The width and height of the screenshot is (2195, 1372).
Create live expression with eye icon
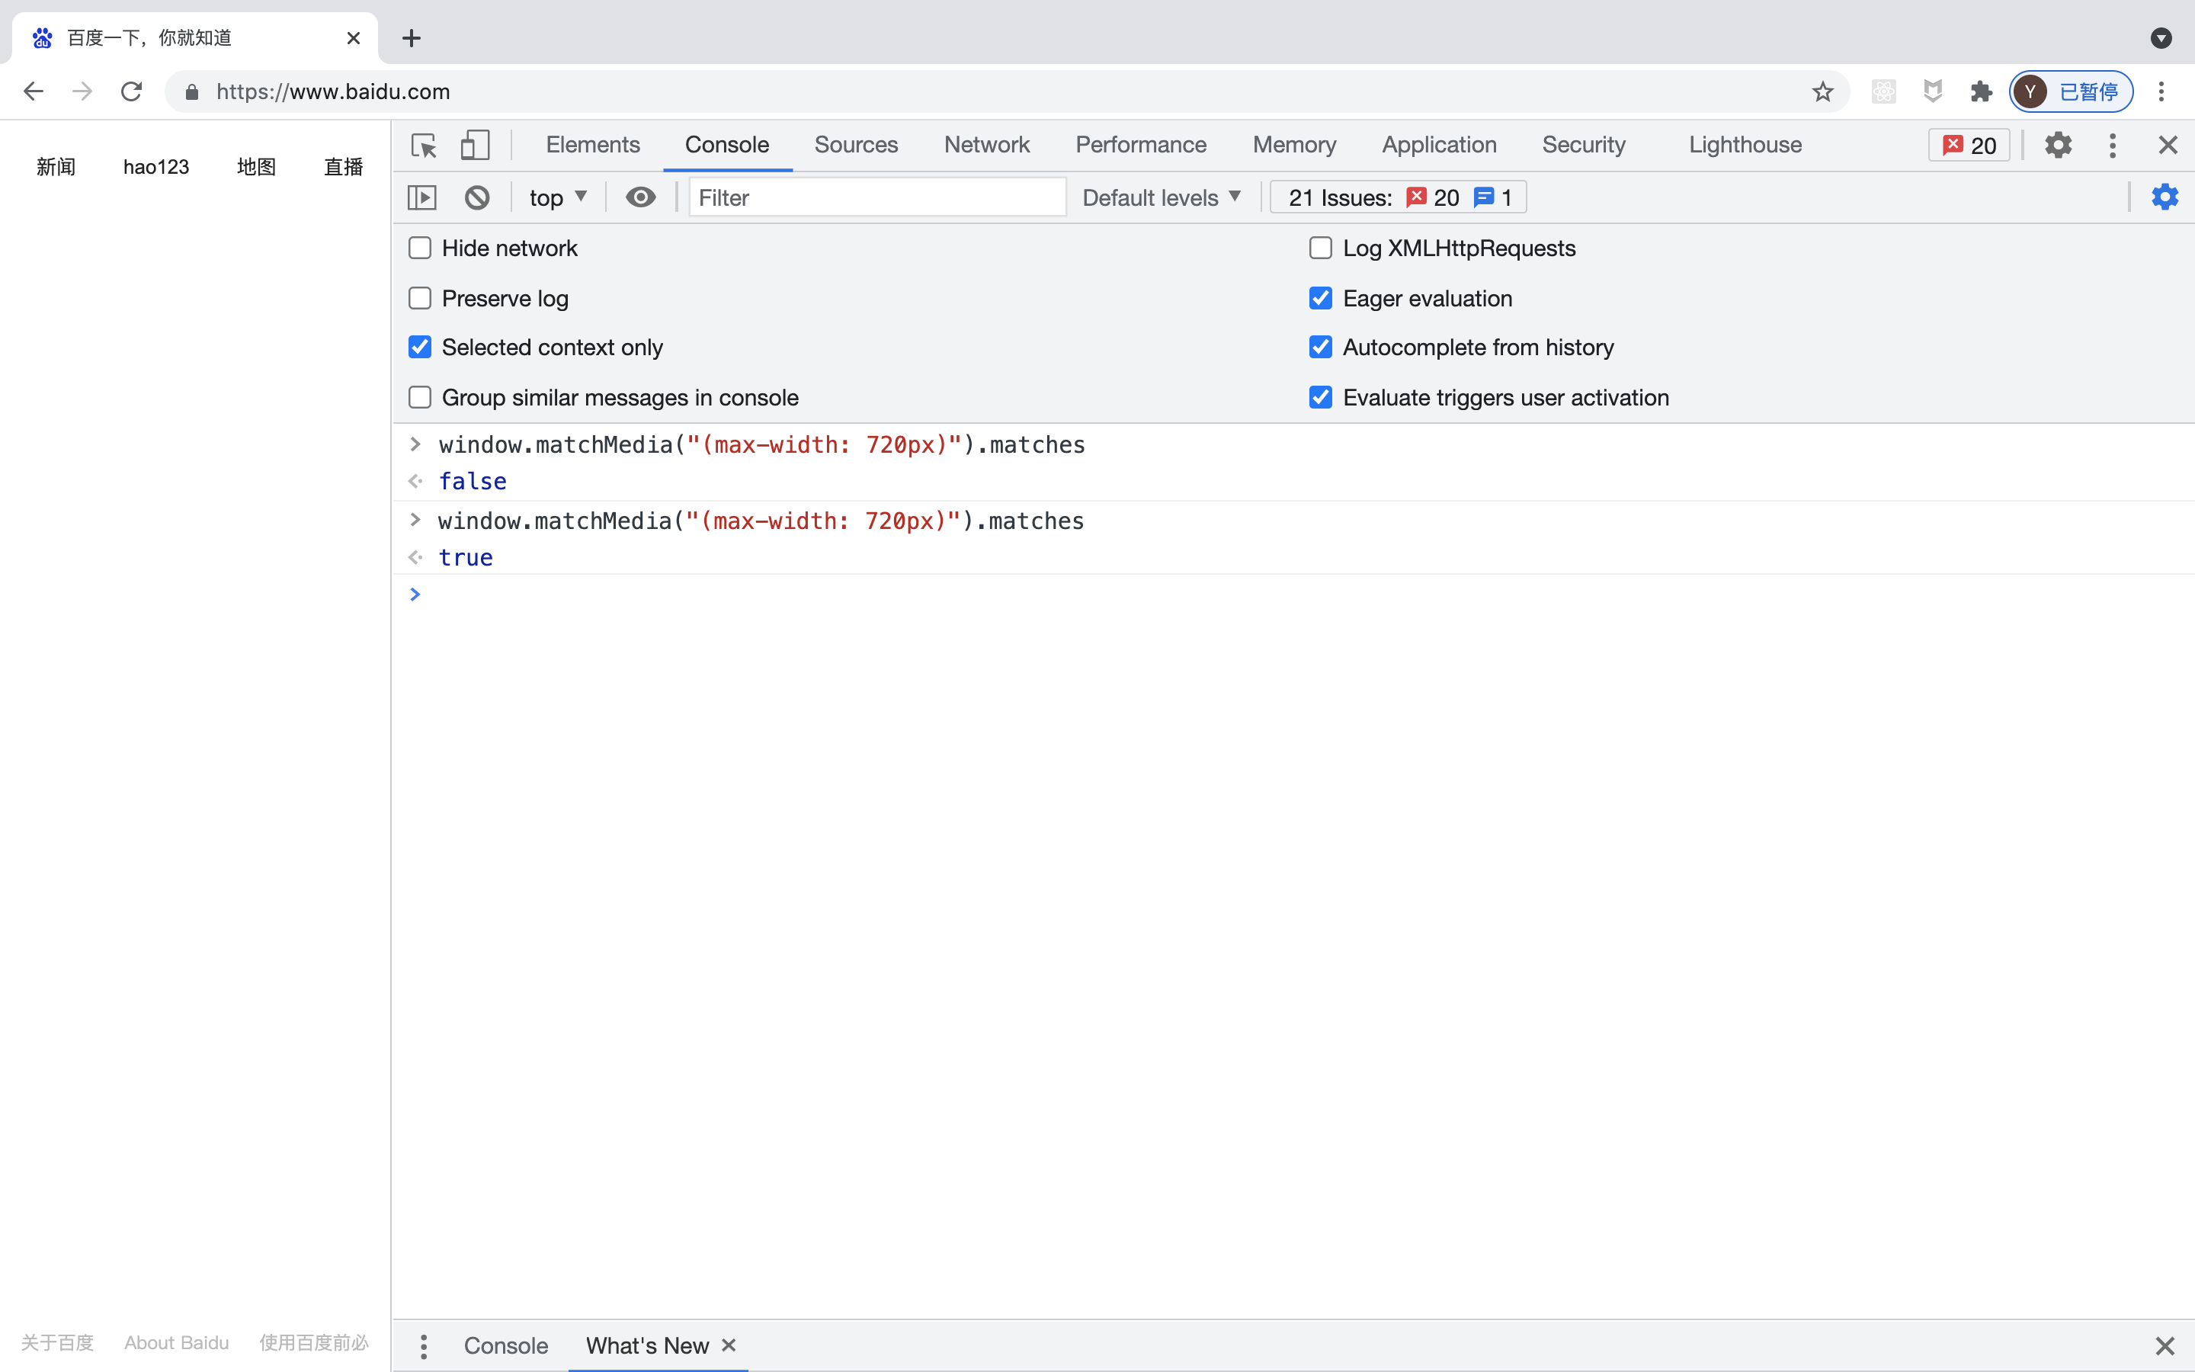[640, 197]
